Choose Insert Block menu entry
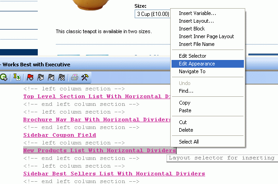The width and height of the screenshot is (278, 184). tap(192, 29)
